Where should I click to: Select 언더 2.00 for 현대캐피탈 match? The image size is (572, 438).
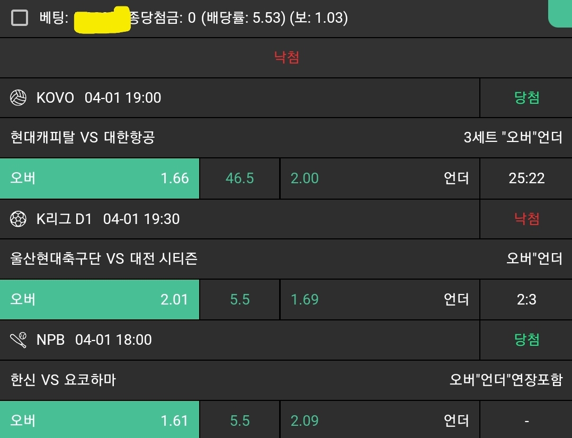(x=380, y=178)
